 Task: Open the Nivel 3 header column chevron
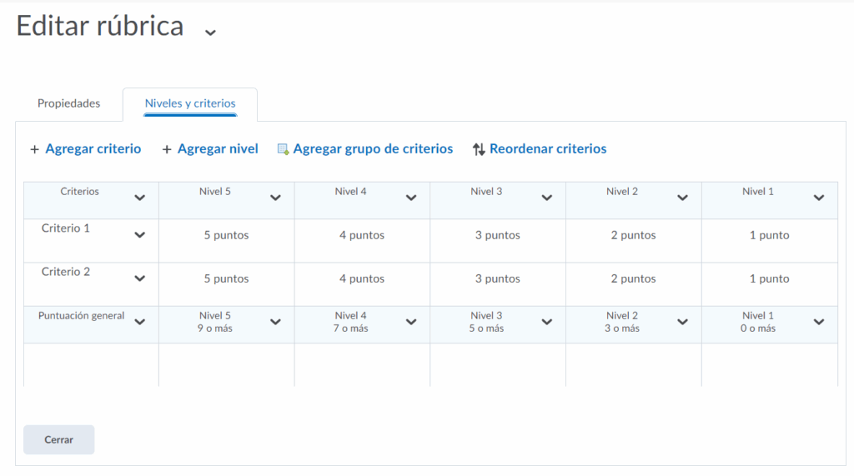547,198
